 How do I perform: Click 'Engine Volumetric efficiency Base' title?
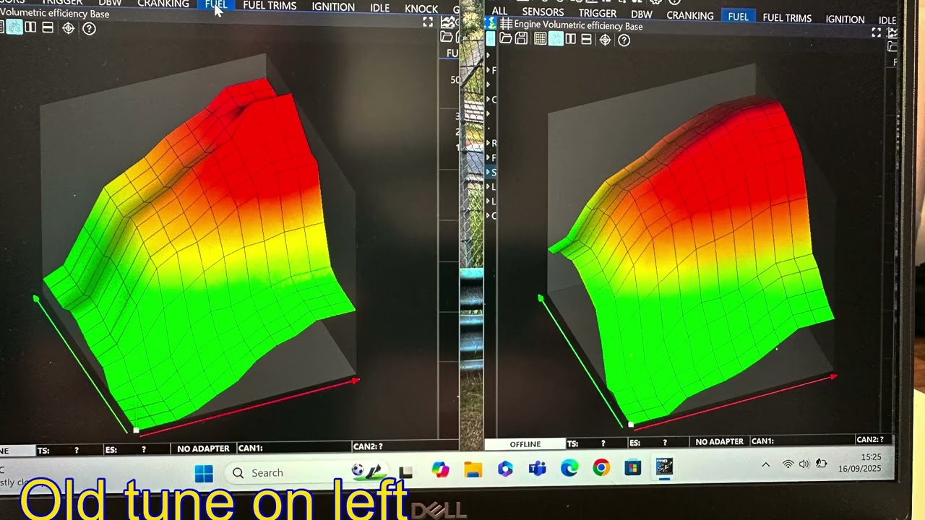click(578, 25)
